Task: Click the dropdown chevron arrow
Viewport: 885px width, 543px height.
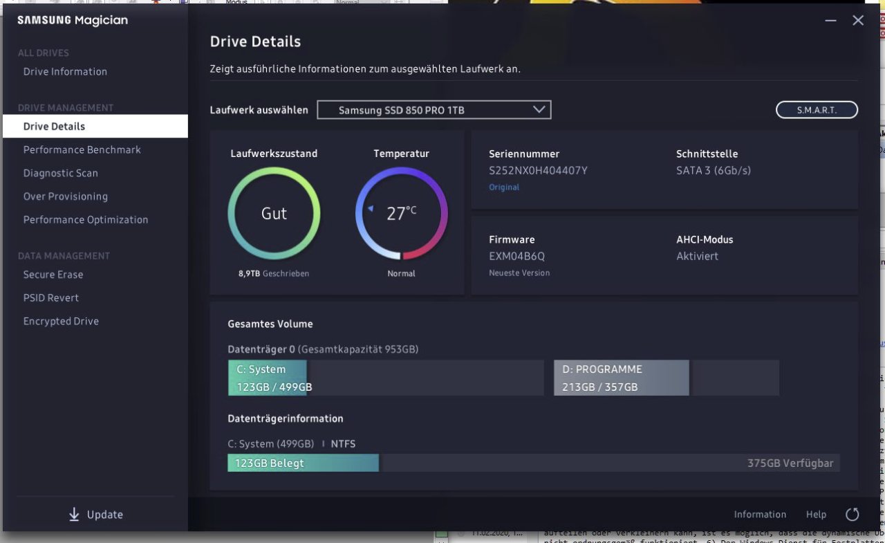Action: [x=539, y=110]
